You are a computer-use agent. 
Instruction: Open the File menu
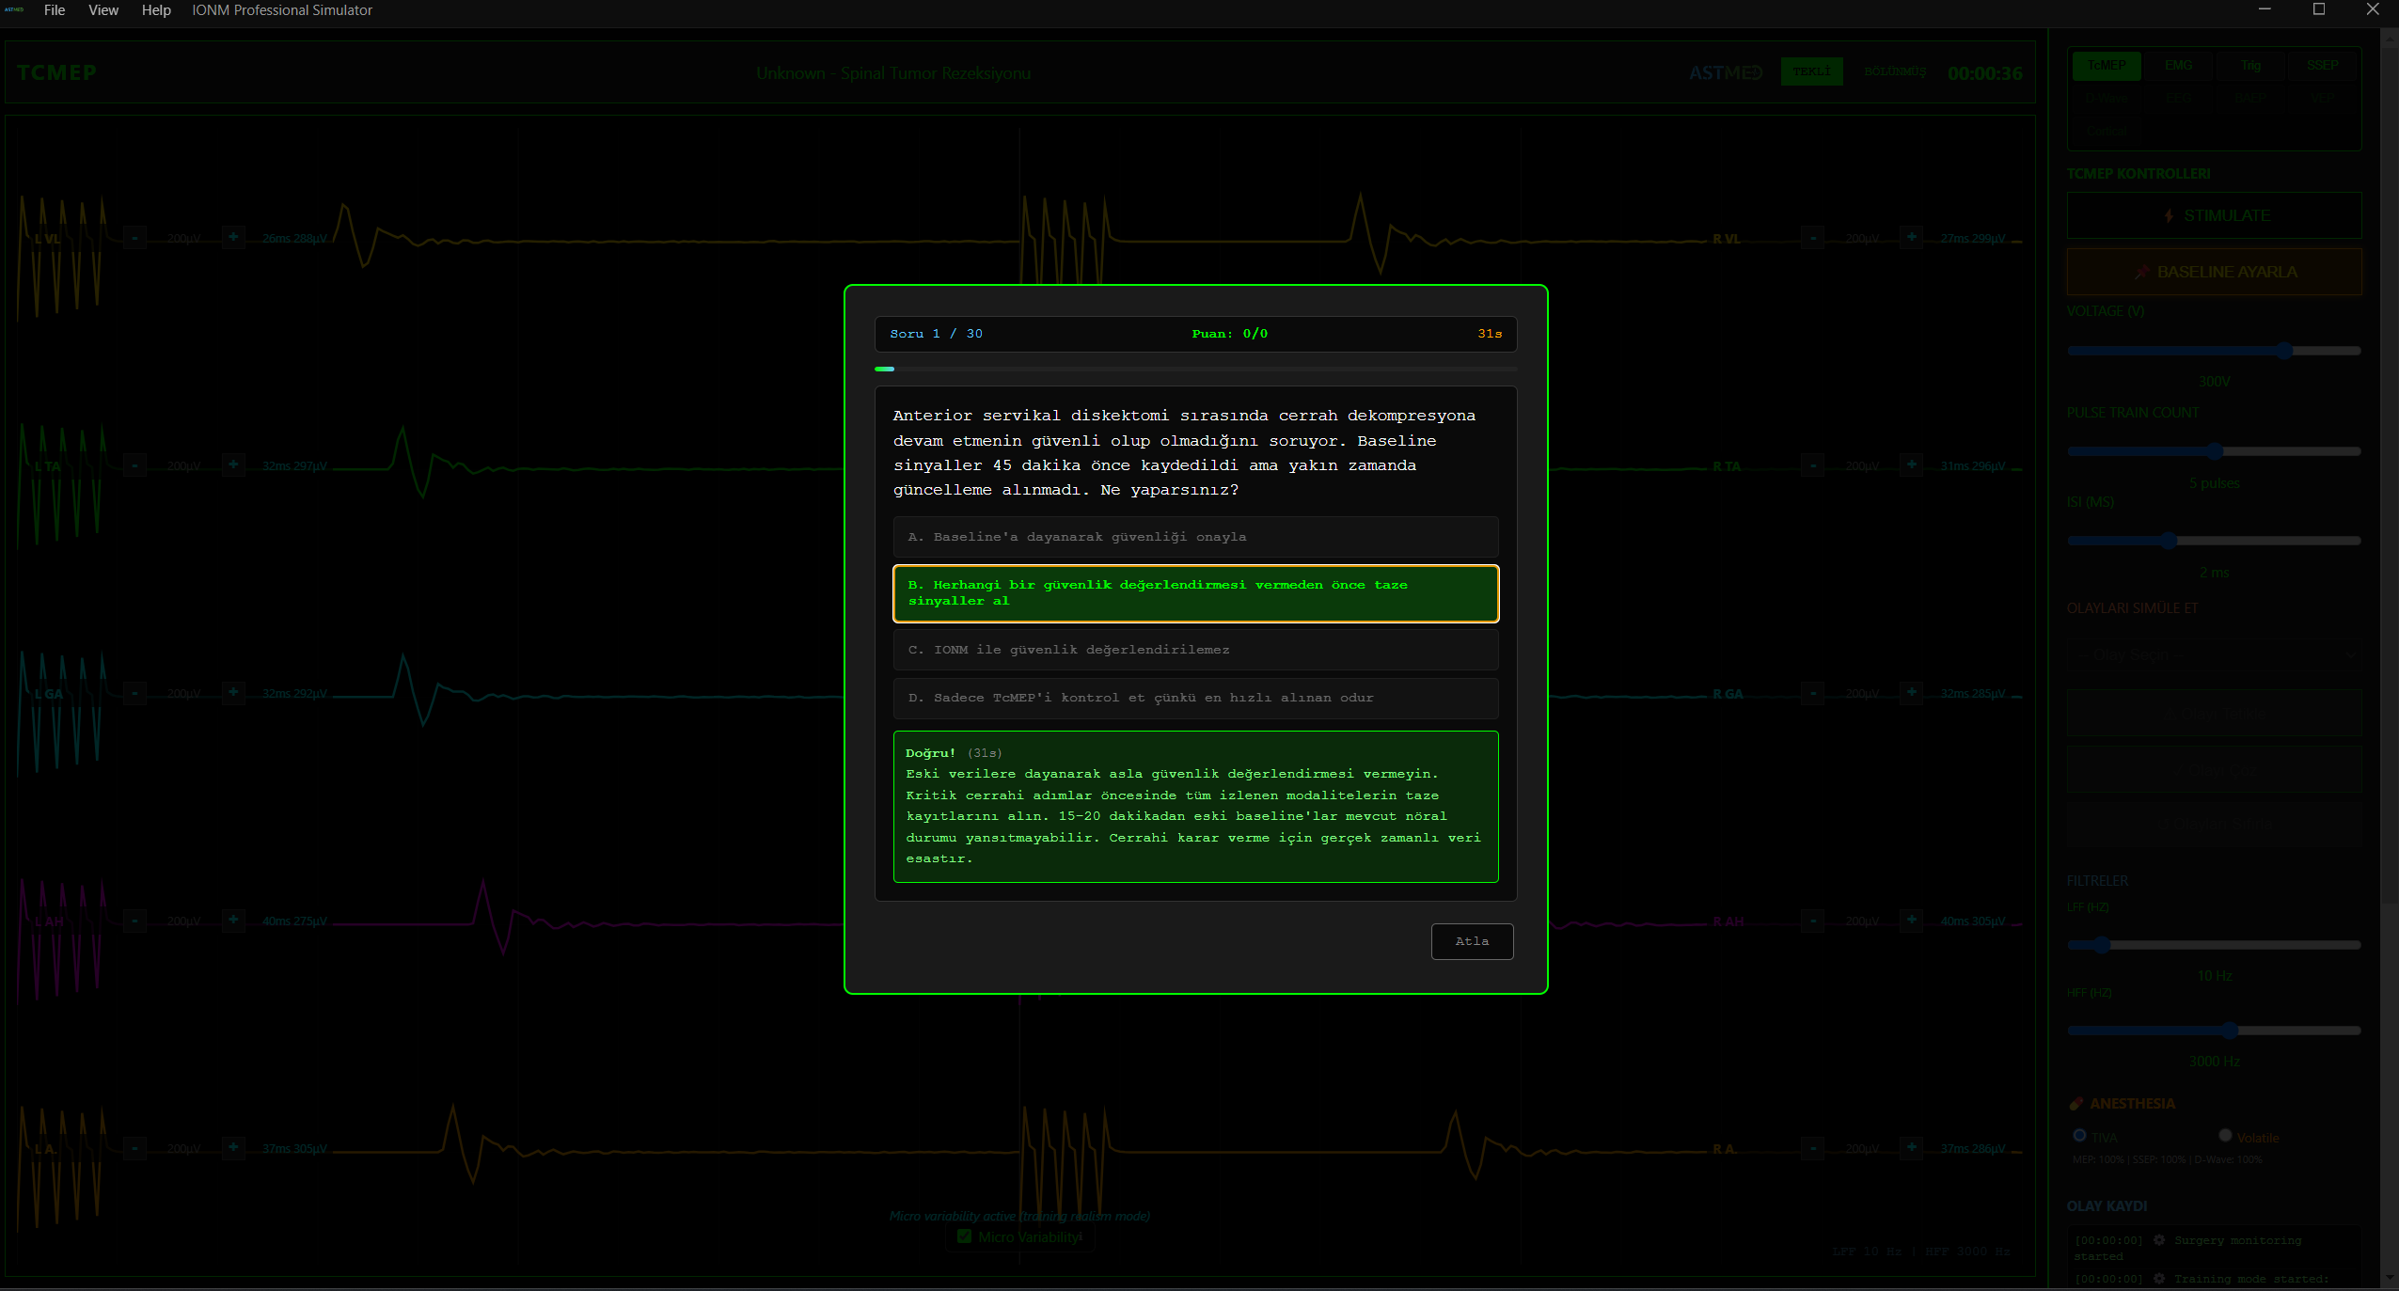click(x=55, y=10)
